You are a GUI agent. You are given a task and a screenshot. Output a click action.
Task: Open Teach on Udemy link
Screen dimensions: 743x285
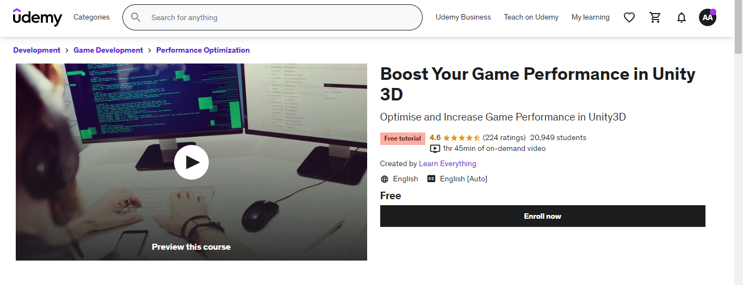[x=531, y=17]
